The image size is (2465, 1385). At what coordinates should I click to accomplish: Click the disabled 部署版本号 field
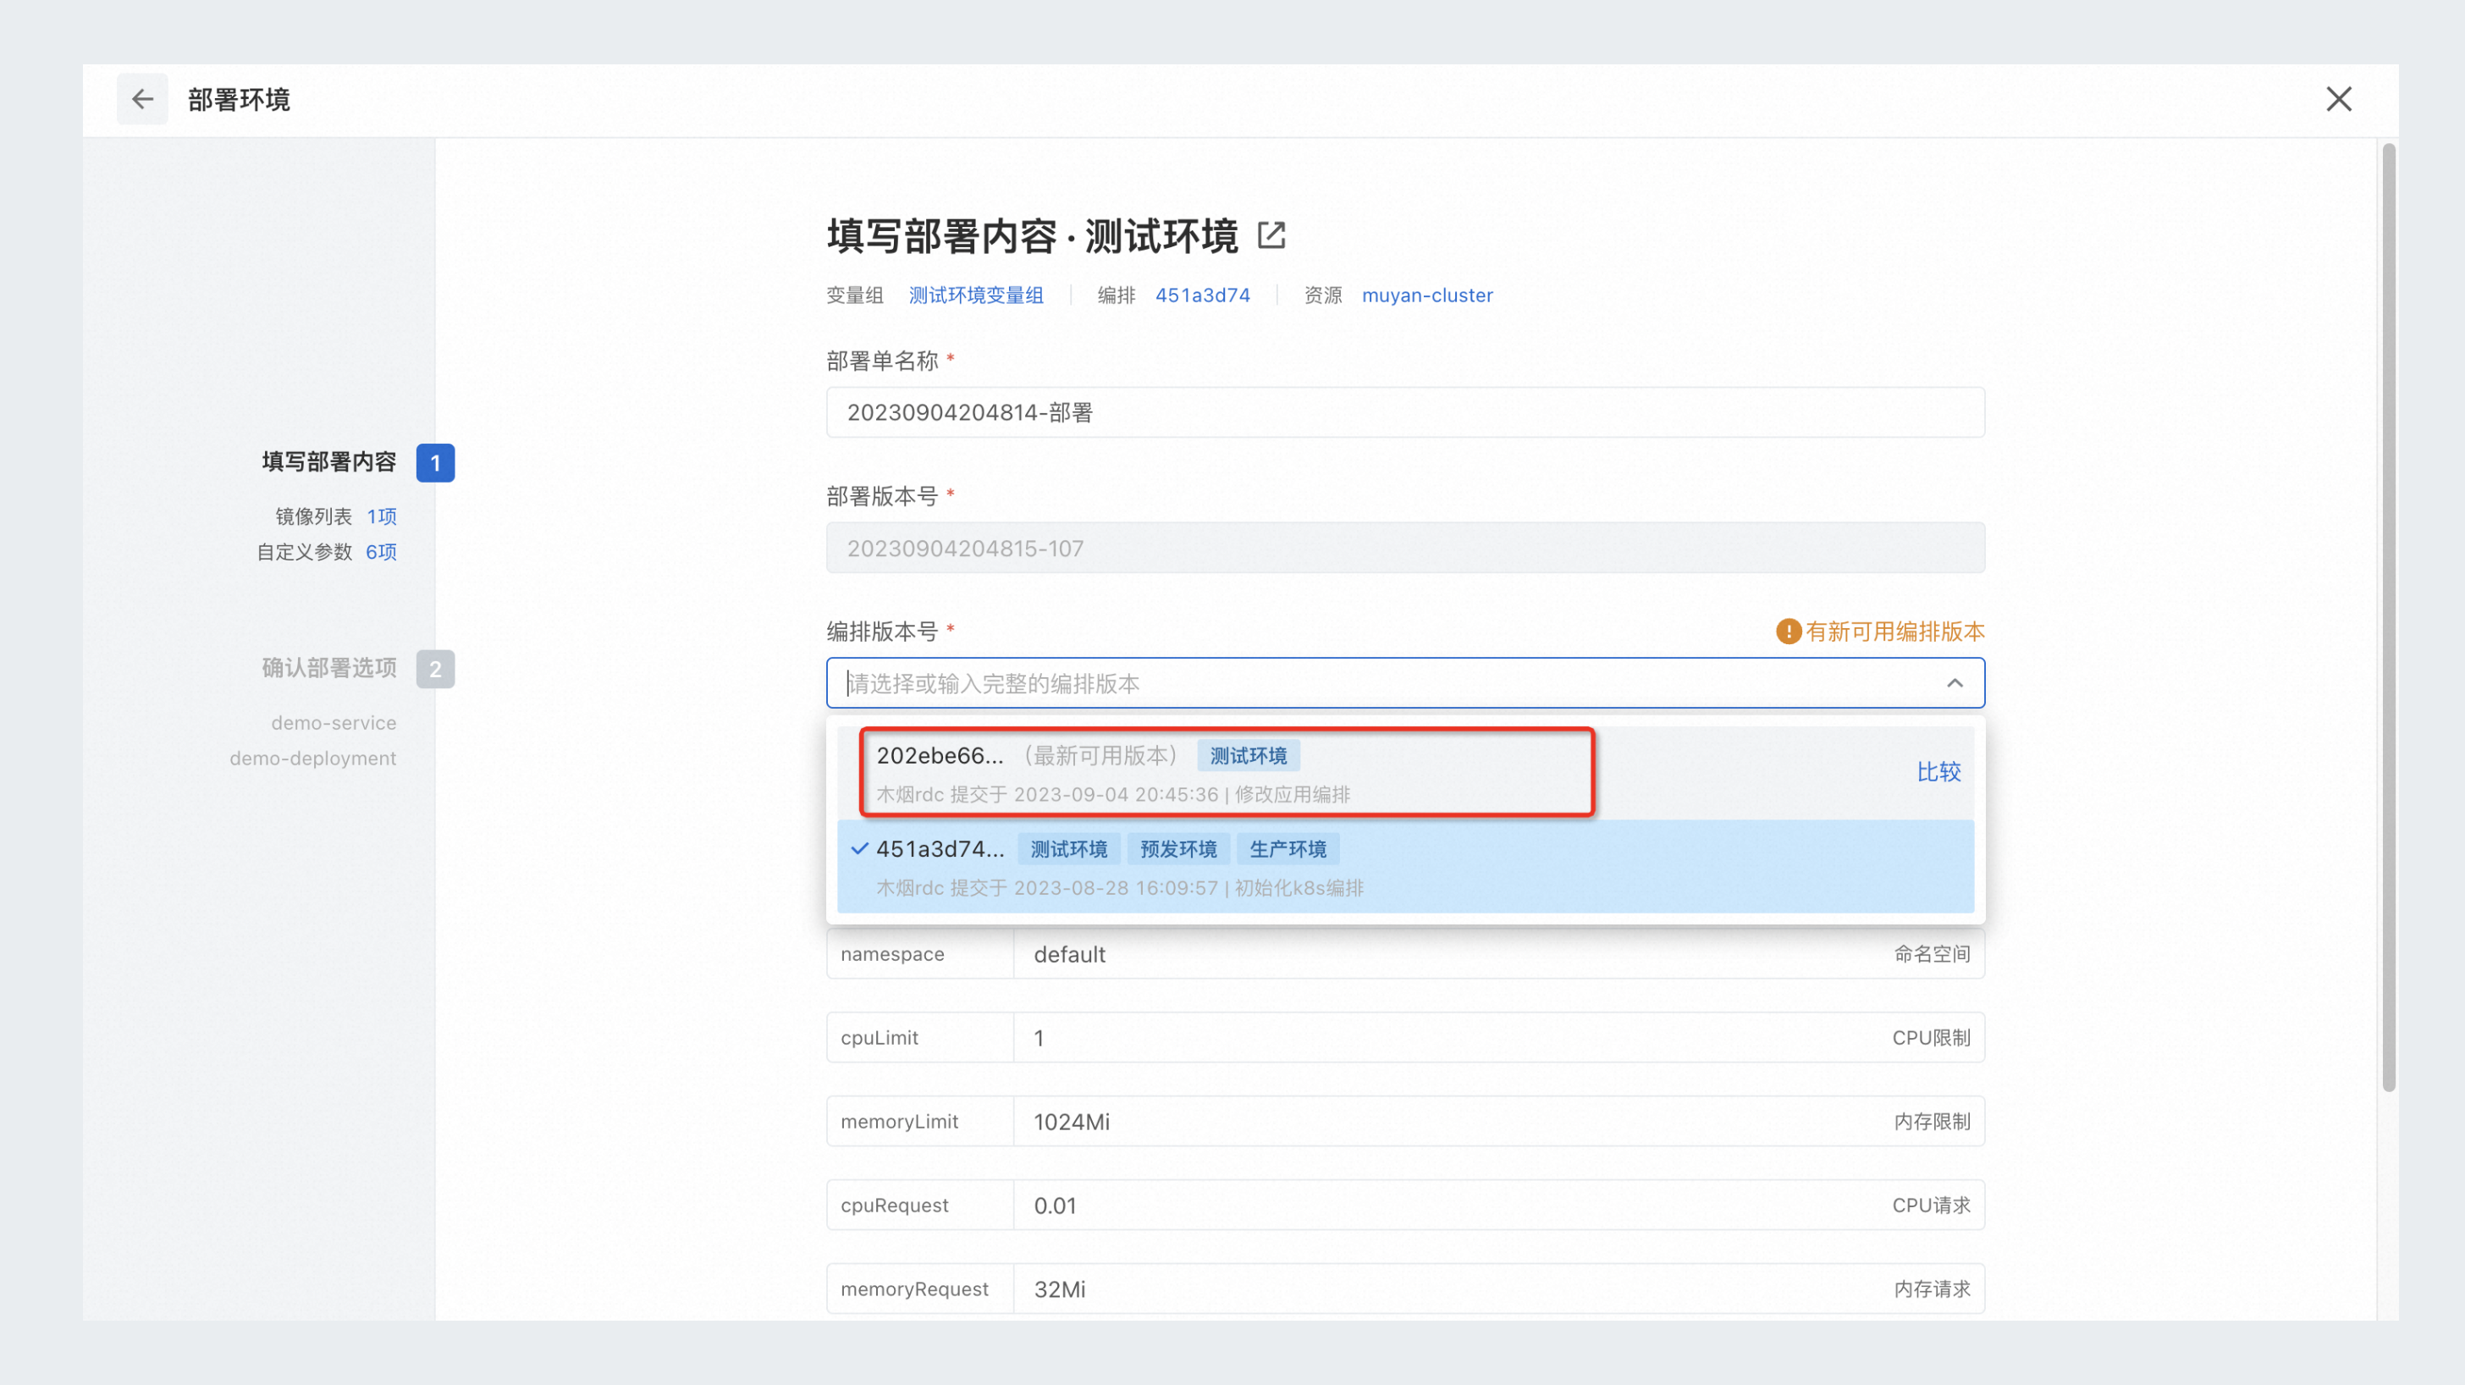pos(1406,549)
